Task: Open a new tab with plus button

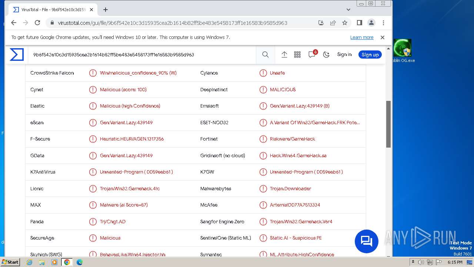Action: click(106, 10)
